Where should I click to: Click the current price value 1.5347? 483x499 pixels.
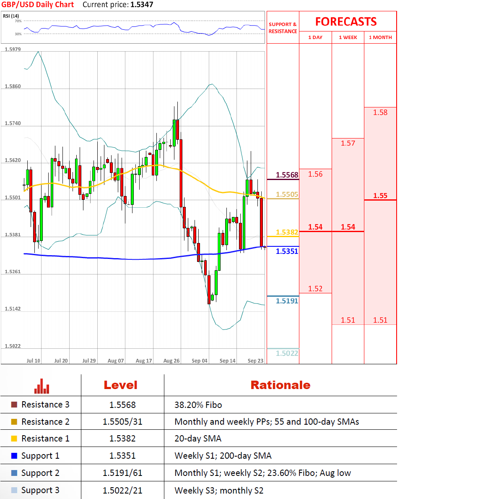pos(142,5)
